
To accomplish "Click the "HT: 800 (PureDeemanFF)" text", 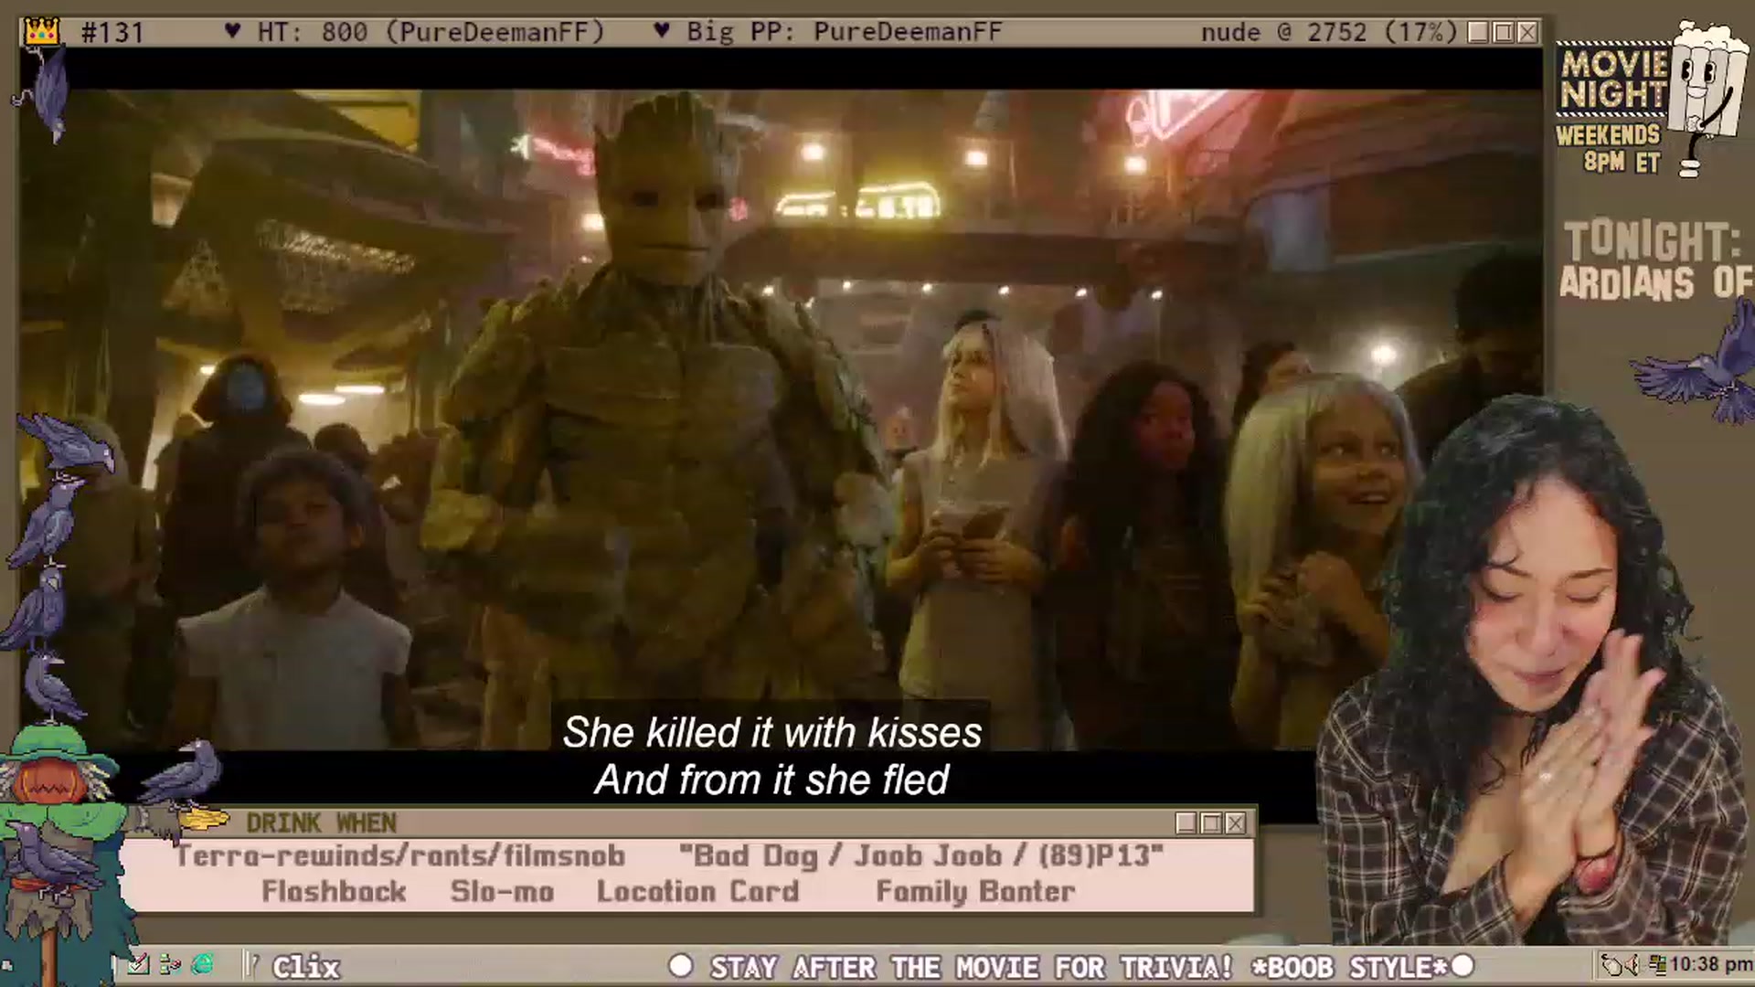I will (x=431, y=32).
